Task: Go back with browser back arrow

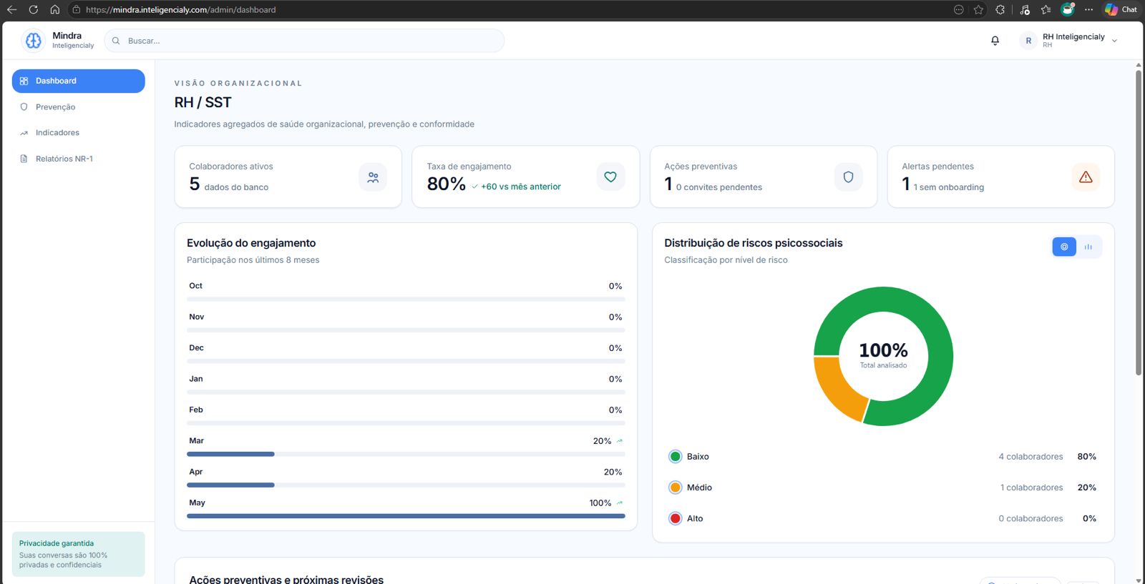Action: pyautogui.click(x=12, y=9)
